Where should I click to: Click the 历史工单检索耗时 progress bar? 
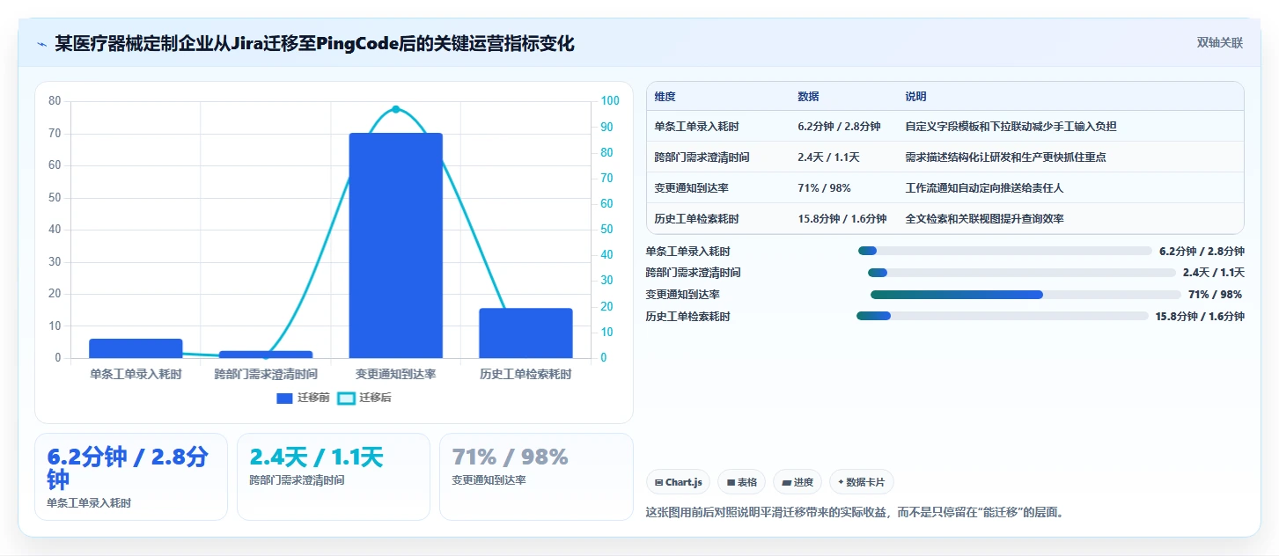pos(1003,316)
